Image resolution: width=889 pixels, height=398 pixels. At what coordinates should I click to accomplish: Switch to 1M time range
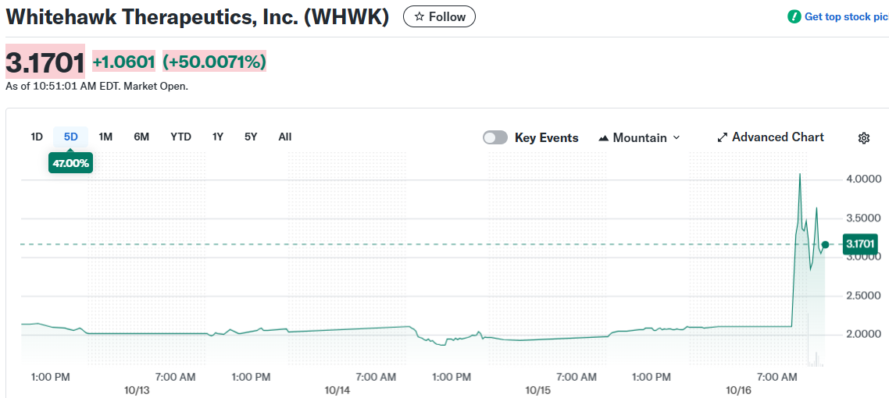tap(105, 137)
